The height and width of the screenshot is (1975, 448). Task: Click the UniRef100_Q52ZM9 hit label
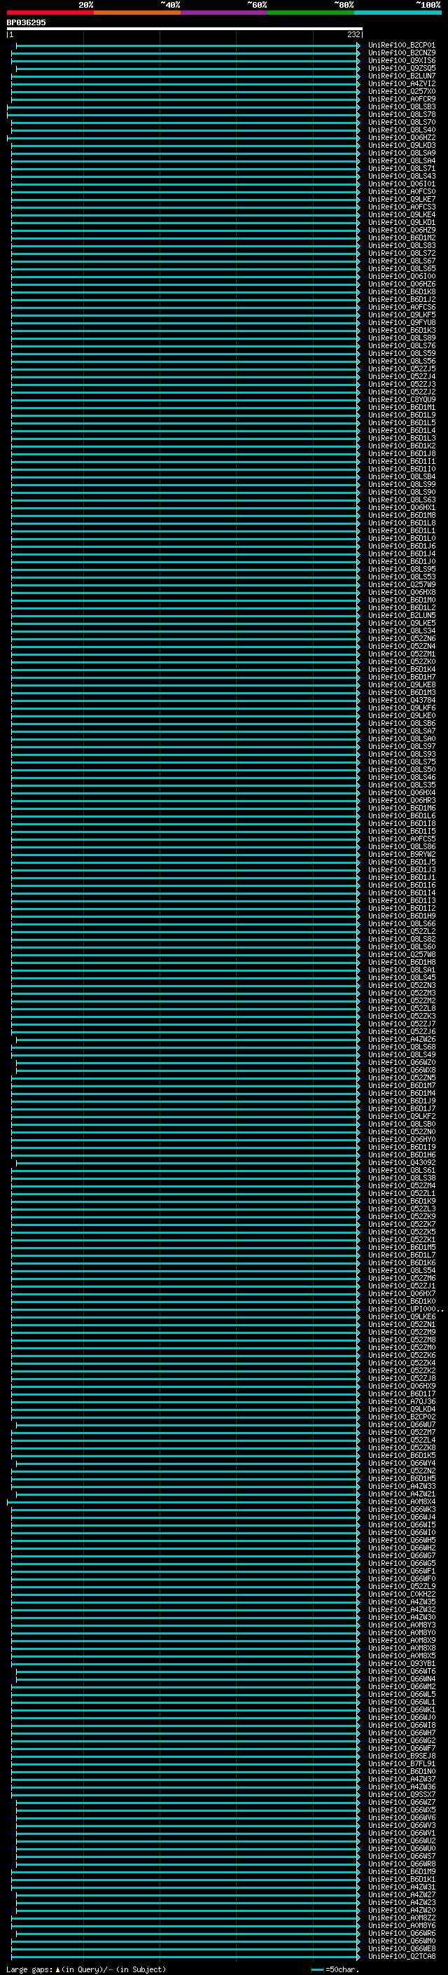tap(401, 1332)
